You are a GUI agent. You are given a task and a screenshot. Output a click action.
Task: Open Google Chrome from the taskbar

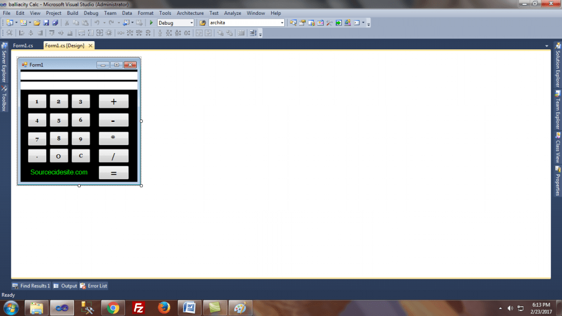coord(114,308)
